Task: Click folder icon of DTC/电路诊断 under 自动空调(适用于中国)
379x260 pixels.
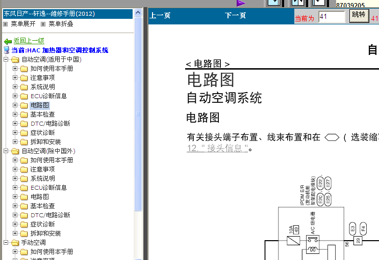Action: 24,124
